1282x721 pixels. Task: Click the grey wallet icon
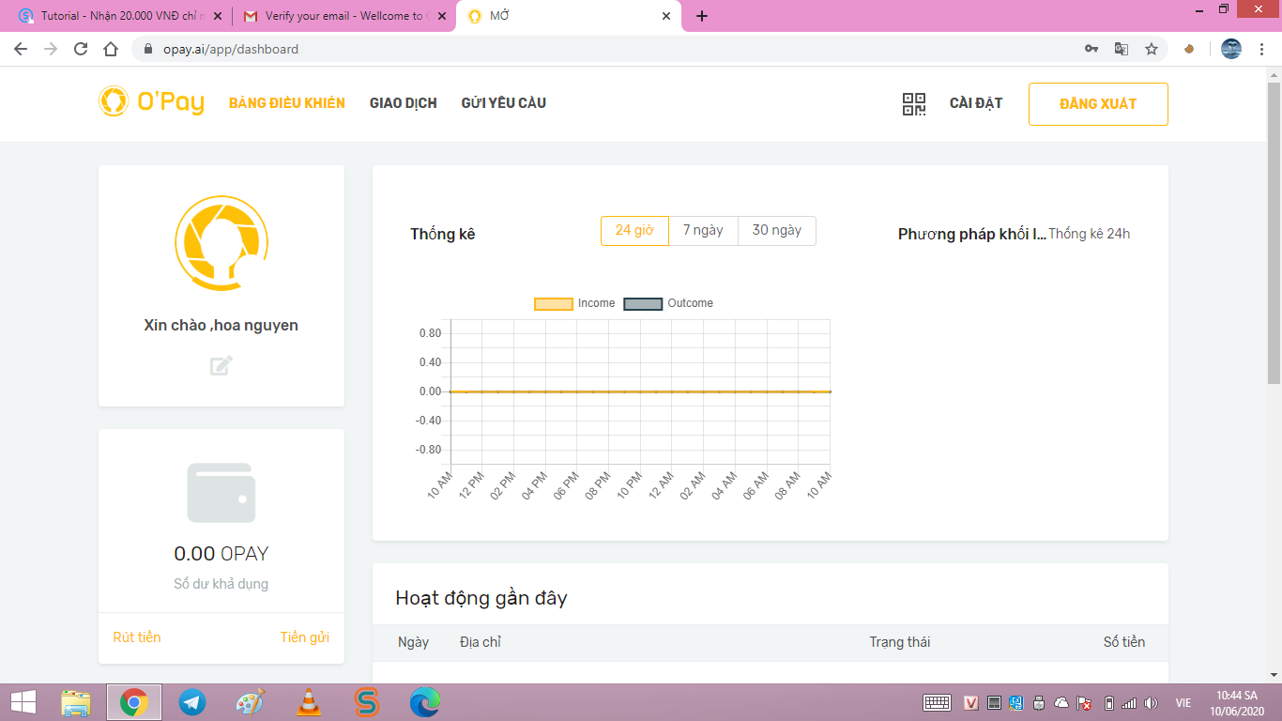pyautogui.click(x=221, y=492)
